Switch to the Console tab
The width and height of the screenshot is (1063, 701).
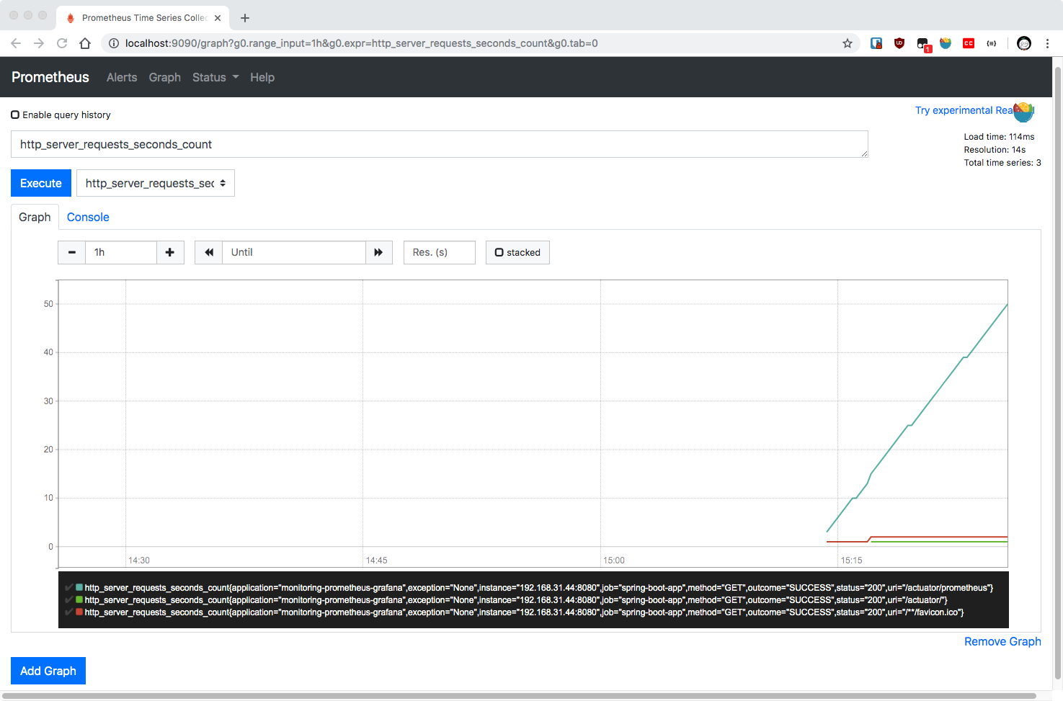(x=88, y=217)
